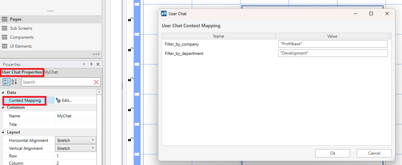The height and width of the screenshot is (165, 402).
Task: Select the Context Mapping property
Action: pos(25,101)
